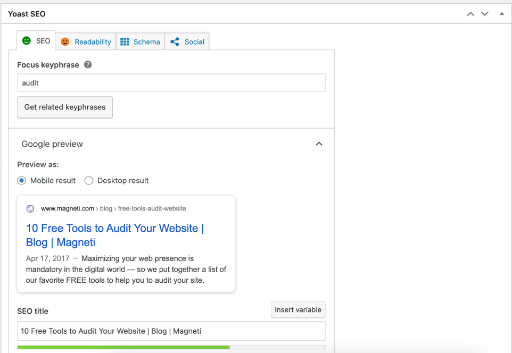Screen dimensions: 512x353
Task: Click the 'Yoast SEO' panel title
Action: [x=27, y=14]
